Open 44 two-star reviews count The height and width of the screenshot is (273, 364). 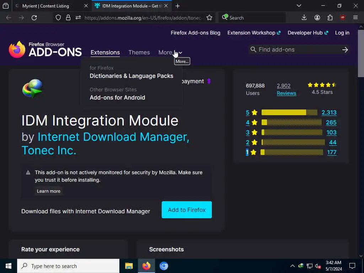(333, 142)
